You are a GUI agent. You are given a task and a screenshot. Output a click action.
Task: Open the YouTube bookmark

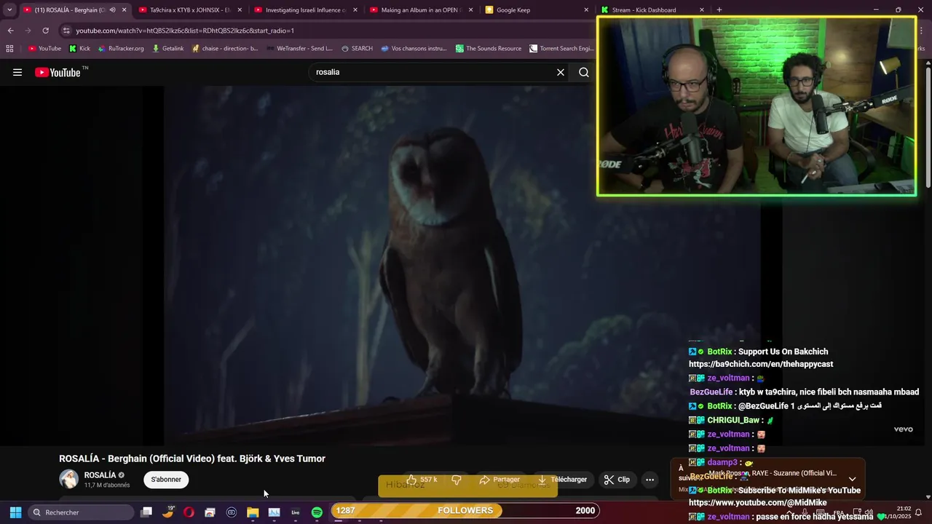44,49
